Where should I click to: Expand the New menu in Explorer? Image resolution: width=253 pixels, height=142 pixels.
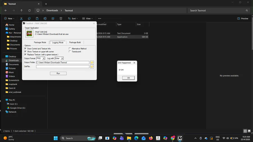(x=9, y=19)
